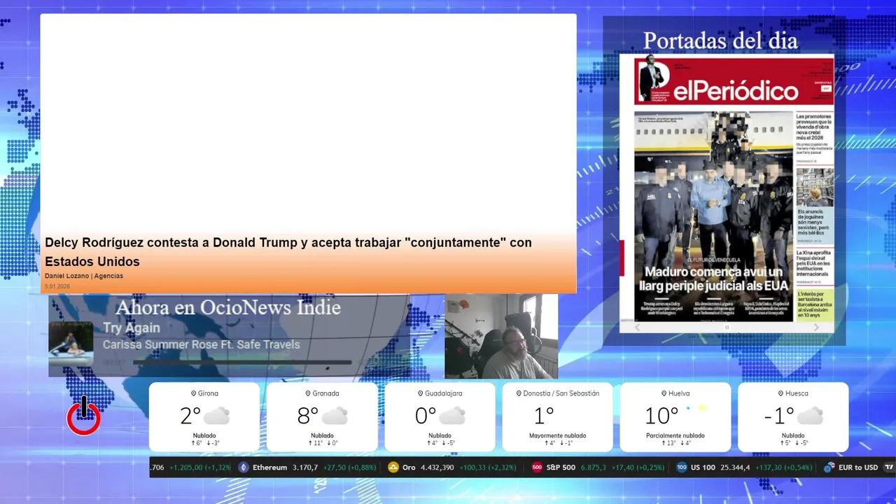Click the Girona location pin icon
This screenshot has height=504, width=896.
click(x=193, y=393)
